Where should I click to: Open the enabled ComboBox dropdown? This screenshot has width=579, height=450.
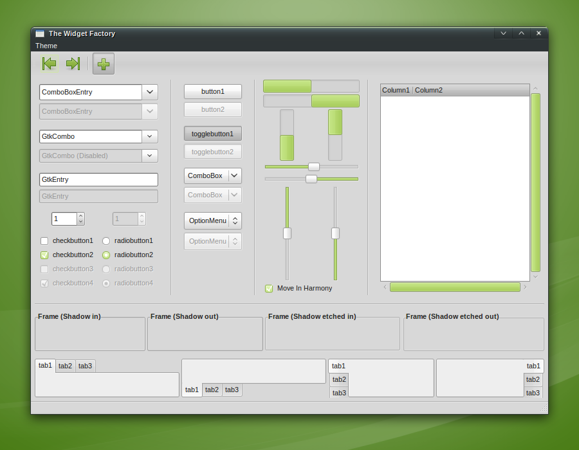[213, 176]
